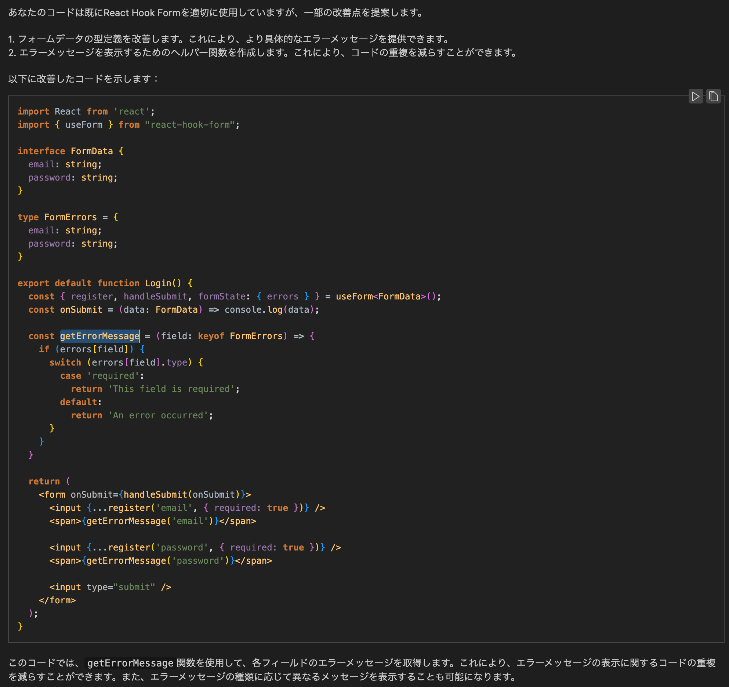This screenshot has height=687, width=729.
Task: Click the useForm<FormData>() call
Action: [x=387, y=296]
